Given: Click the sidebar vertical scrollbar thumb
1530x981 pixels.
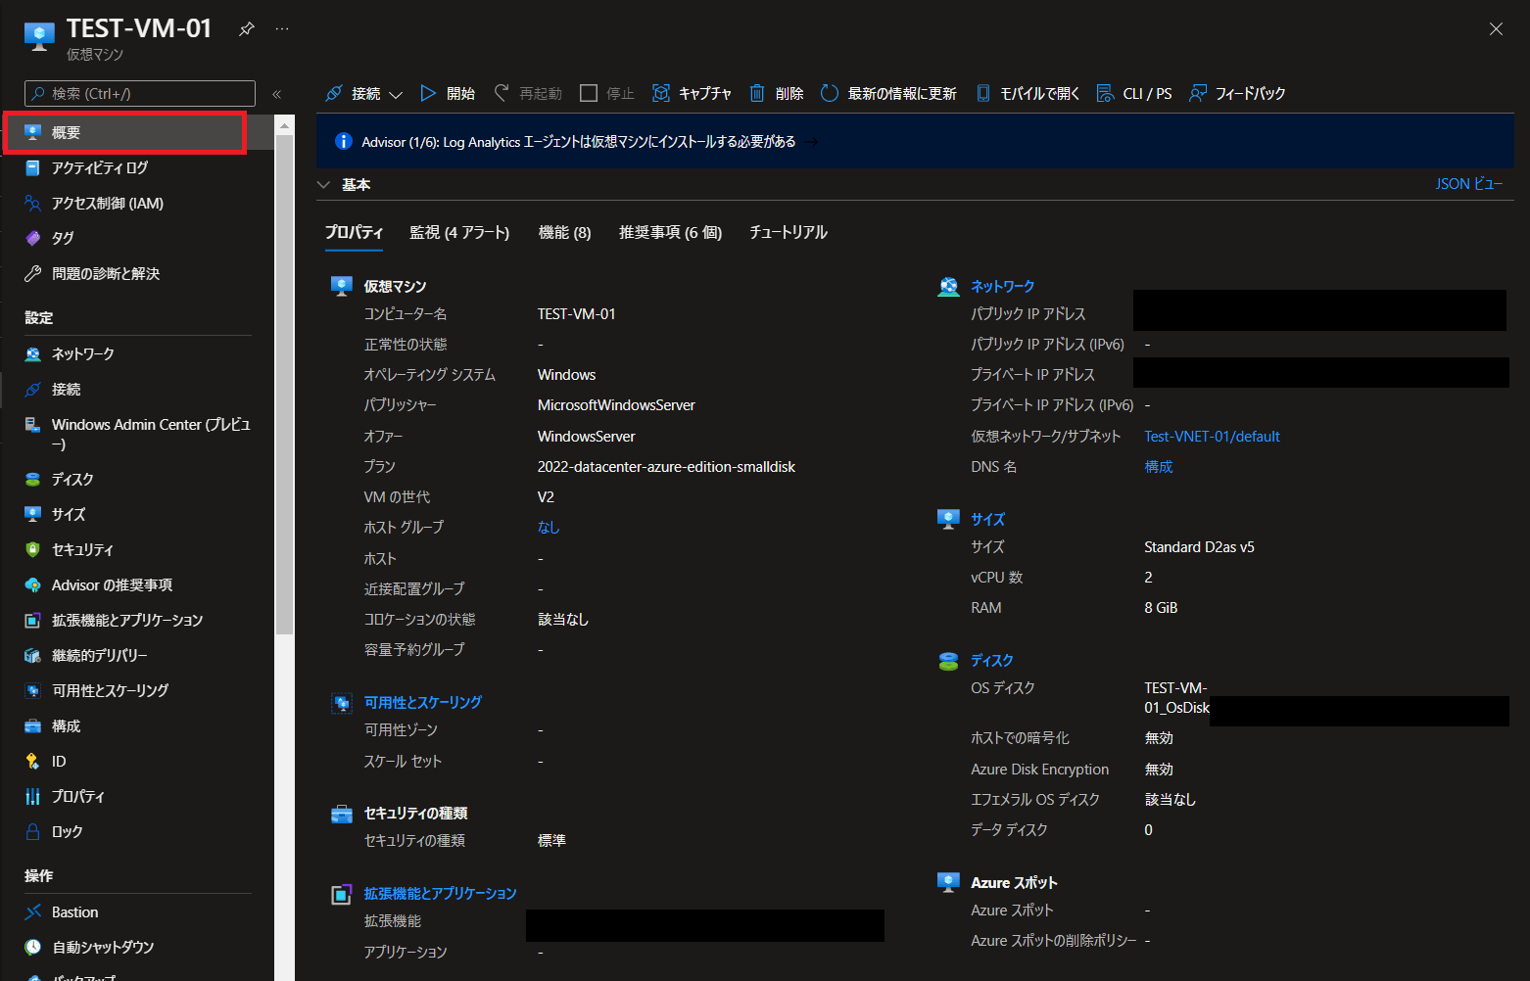Looking at the screenshot, I should (285, 385).
